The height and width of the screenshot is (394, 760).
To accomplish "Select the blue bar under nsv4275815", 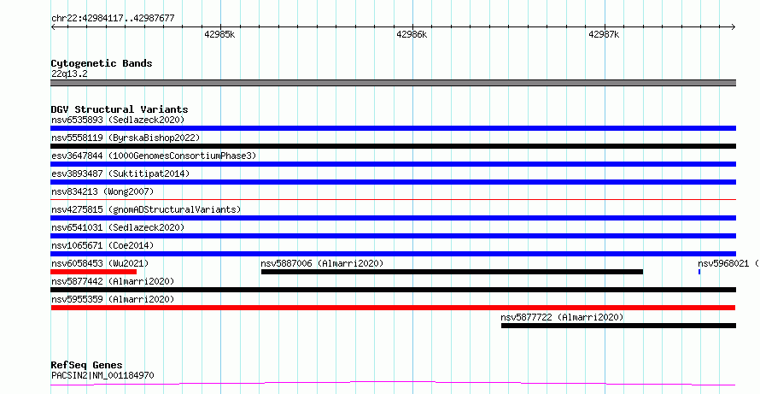I will point(393,218).
